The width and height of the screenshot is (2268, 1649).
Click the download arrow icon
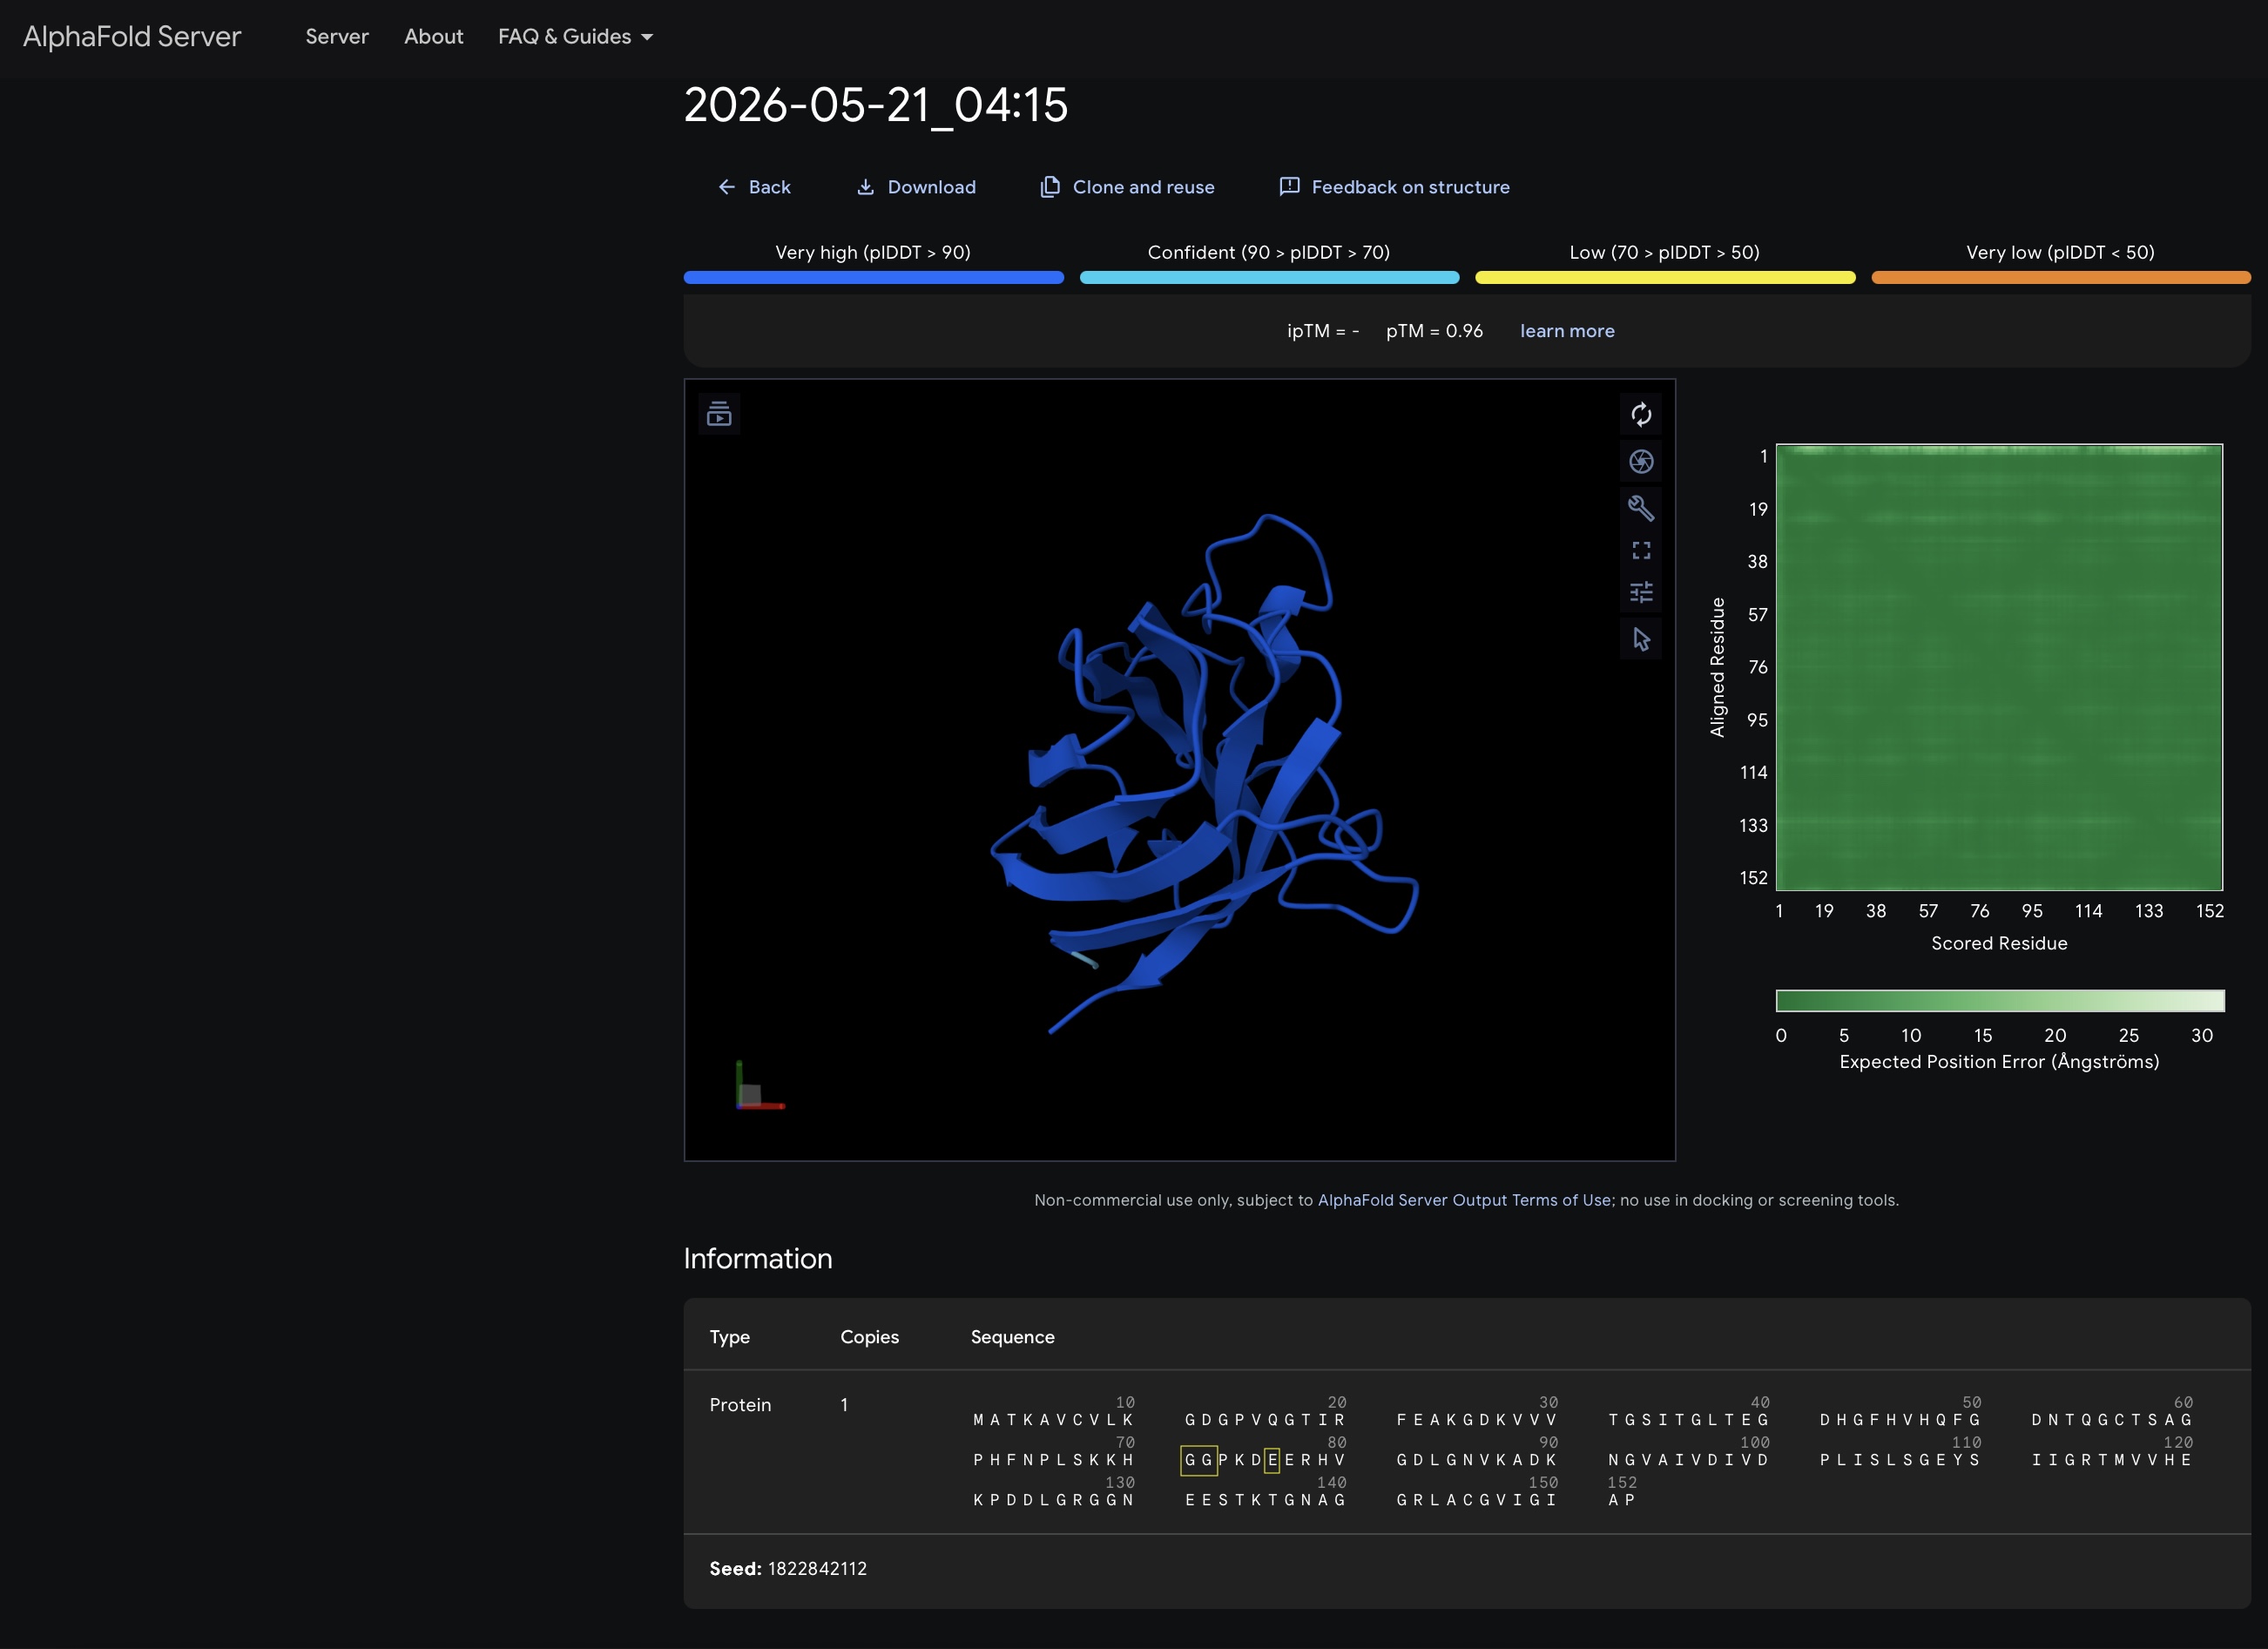pos(865,187)
